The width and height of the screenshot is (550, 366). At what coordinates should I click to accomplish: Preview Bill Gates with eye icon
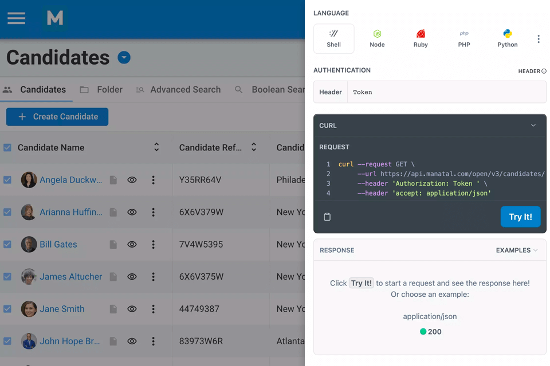click(x=132, y=244)
